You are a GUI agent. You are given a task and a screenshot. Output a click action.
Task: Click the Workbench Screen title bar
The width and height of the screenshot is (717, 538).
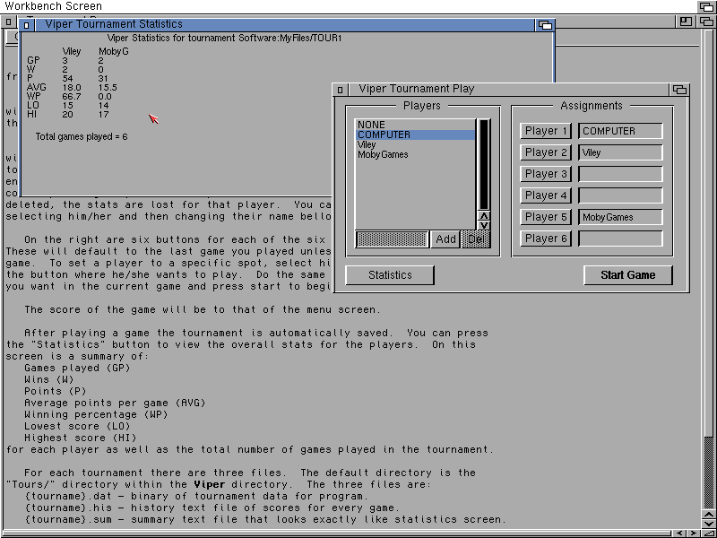[x=348, y=6]
